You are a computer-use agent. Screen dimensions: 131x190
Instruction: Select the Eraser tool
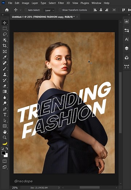point(5,86)
